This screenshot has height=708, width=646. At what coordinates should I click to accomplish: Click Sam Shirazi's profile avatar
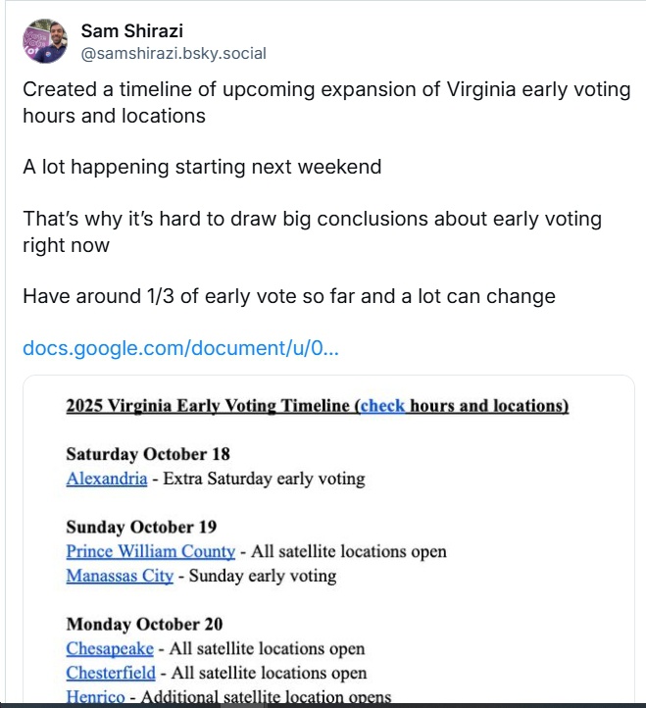click(x=45, y=40)
